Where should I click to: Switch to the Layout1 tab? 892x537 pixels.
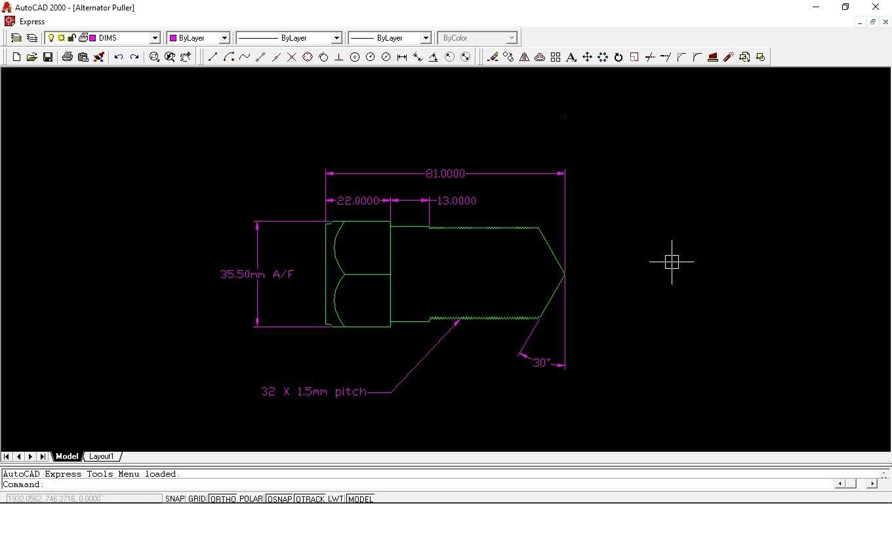(x=102, y=456)
